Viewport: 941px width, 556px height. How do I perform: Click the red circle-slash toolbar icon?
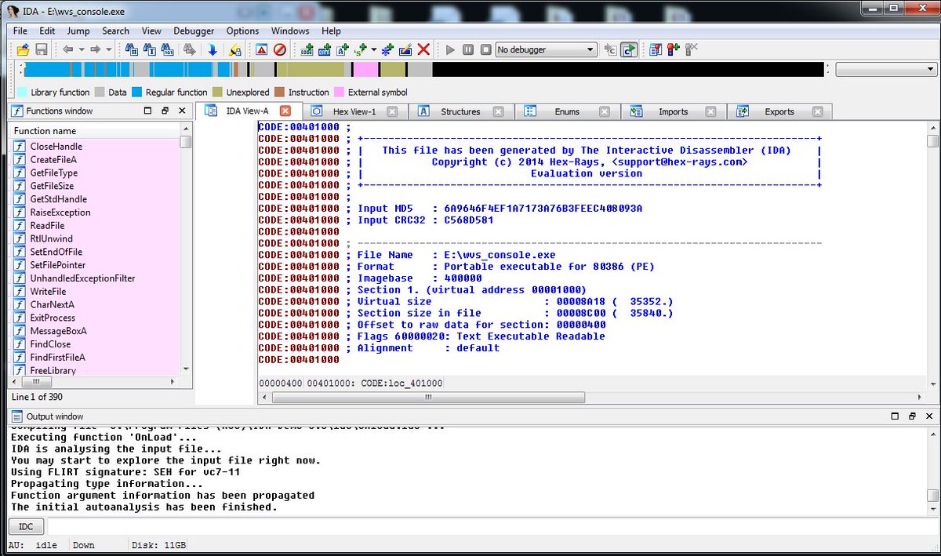coord(280,49)
